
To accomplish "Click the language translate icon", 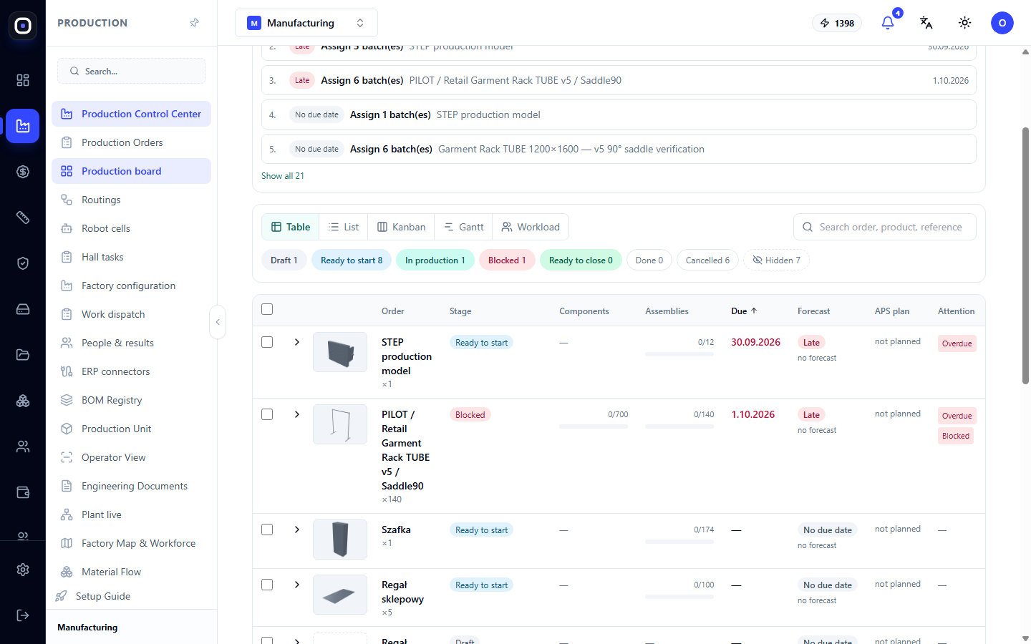I will (x=926, y=23).
